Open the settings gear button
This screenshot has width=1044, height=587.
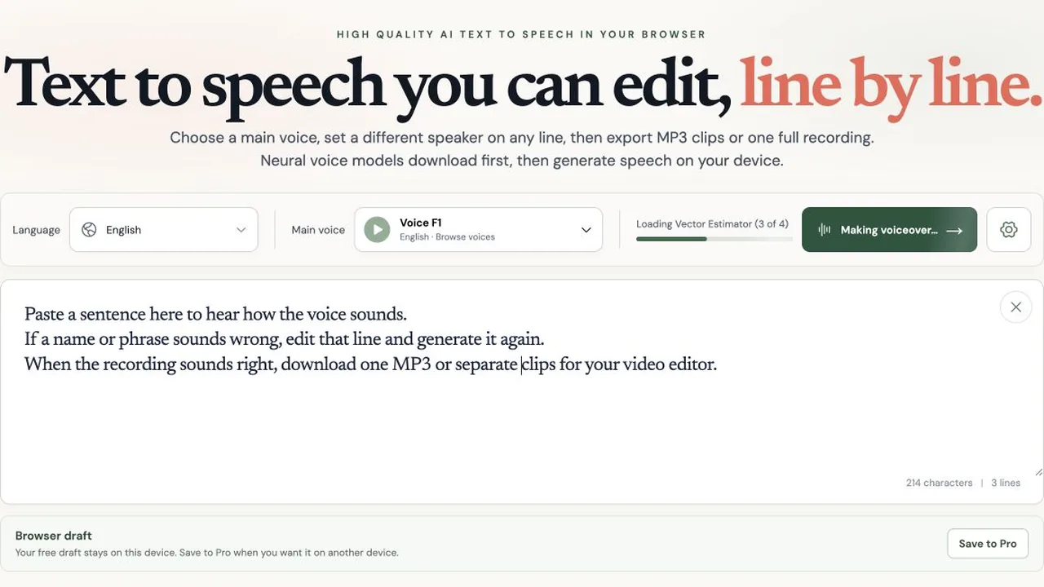pyautogui.click(x=1009, y=230)
